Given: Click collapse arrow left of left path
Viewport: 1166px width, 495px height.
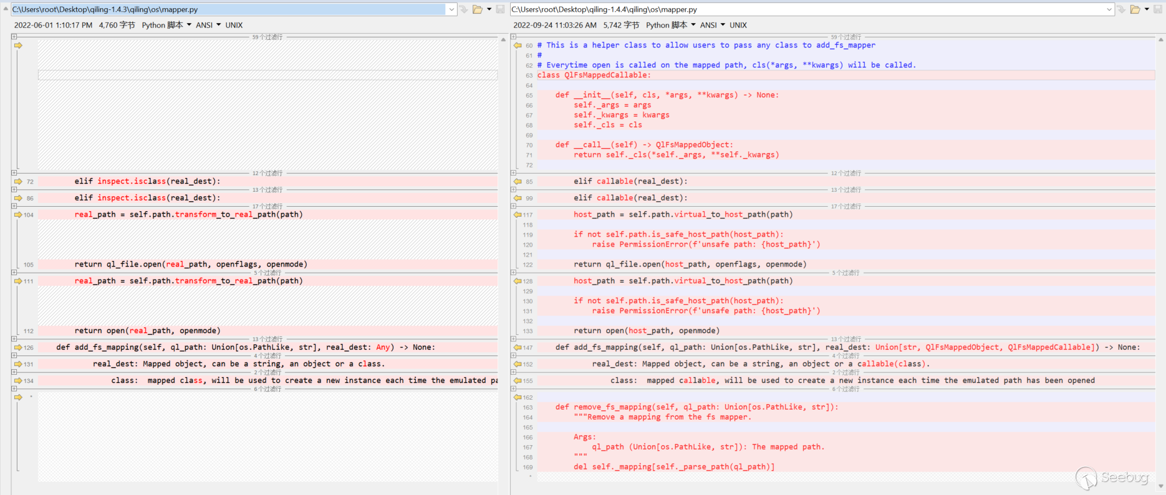Looking at the screenshot, I should 6,9.
